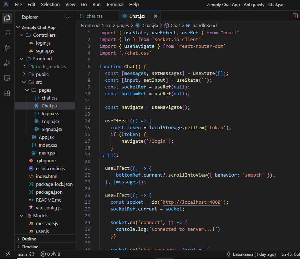Click the localhost:4000 URL link

[x=191, y=202]
